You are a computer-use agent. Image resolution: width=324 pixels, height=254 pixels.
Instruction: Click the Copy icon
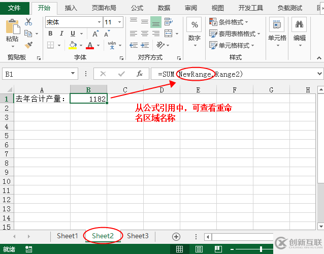(28, 34)
